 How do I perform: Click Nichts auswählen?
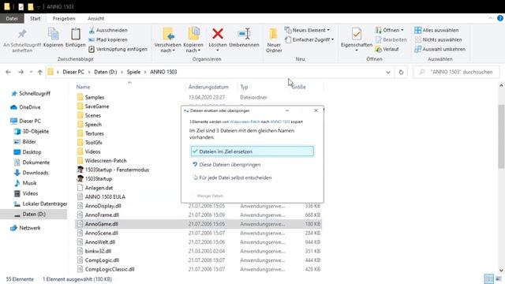pos(438,39)
